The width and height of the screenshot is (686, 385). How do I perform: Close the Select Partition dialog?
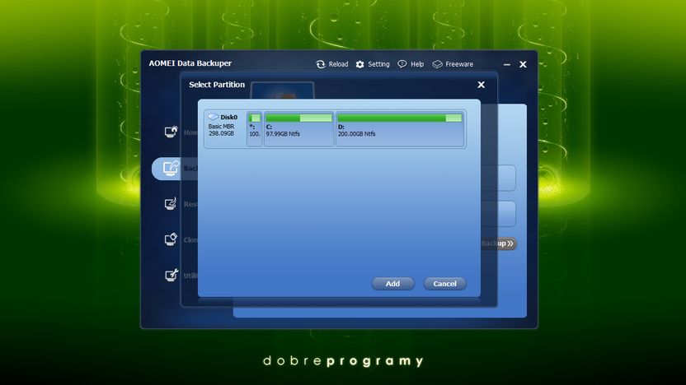coord(481,85)
